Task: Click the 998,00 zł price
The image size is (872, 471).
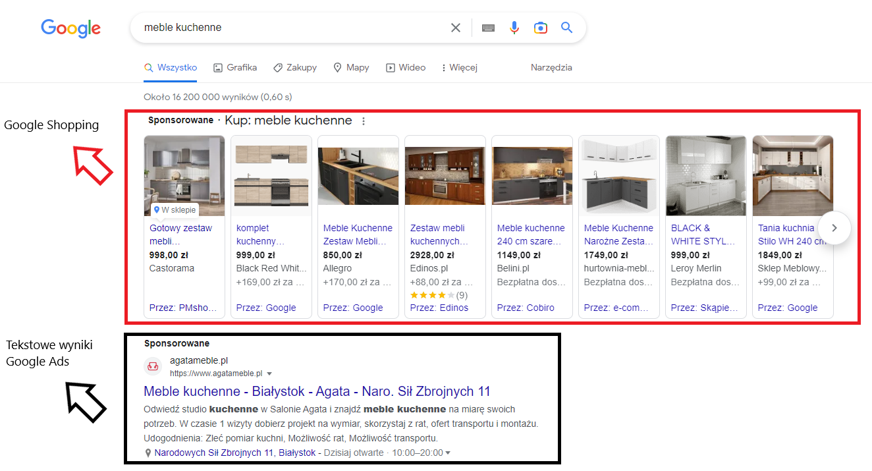Action: pyautogui.click(x=170, y=255)
